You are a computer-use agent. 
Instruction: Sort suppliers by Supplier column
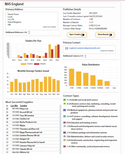point(23,106)
